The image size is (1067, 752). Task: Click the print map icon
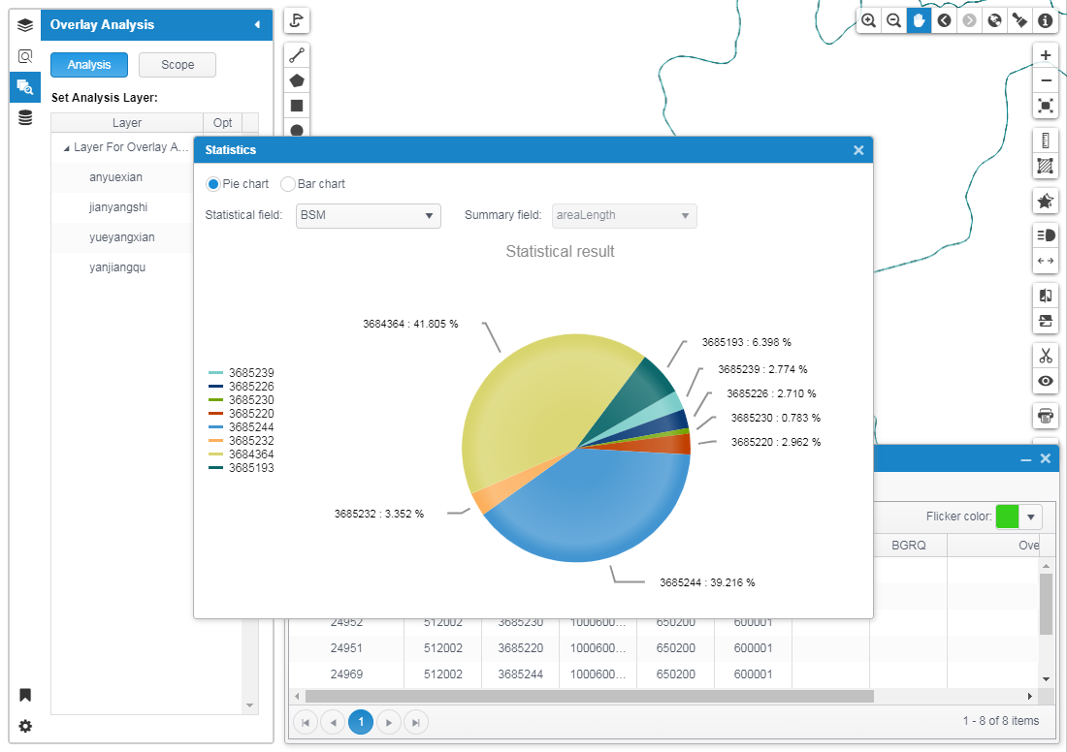1046,416
